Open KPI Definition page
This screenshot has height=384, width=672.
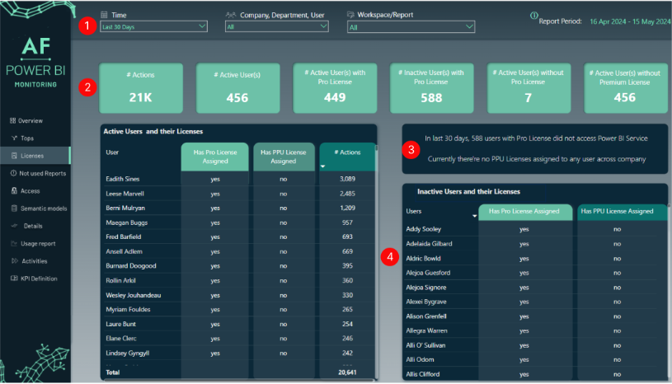[x=35, y=279]
